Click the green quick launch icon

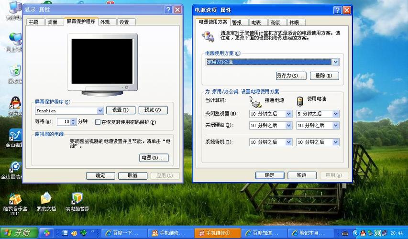tap(84, 233)
